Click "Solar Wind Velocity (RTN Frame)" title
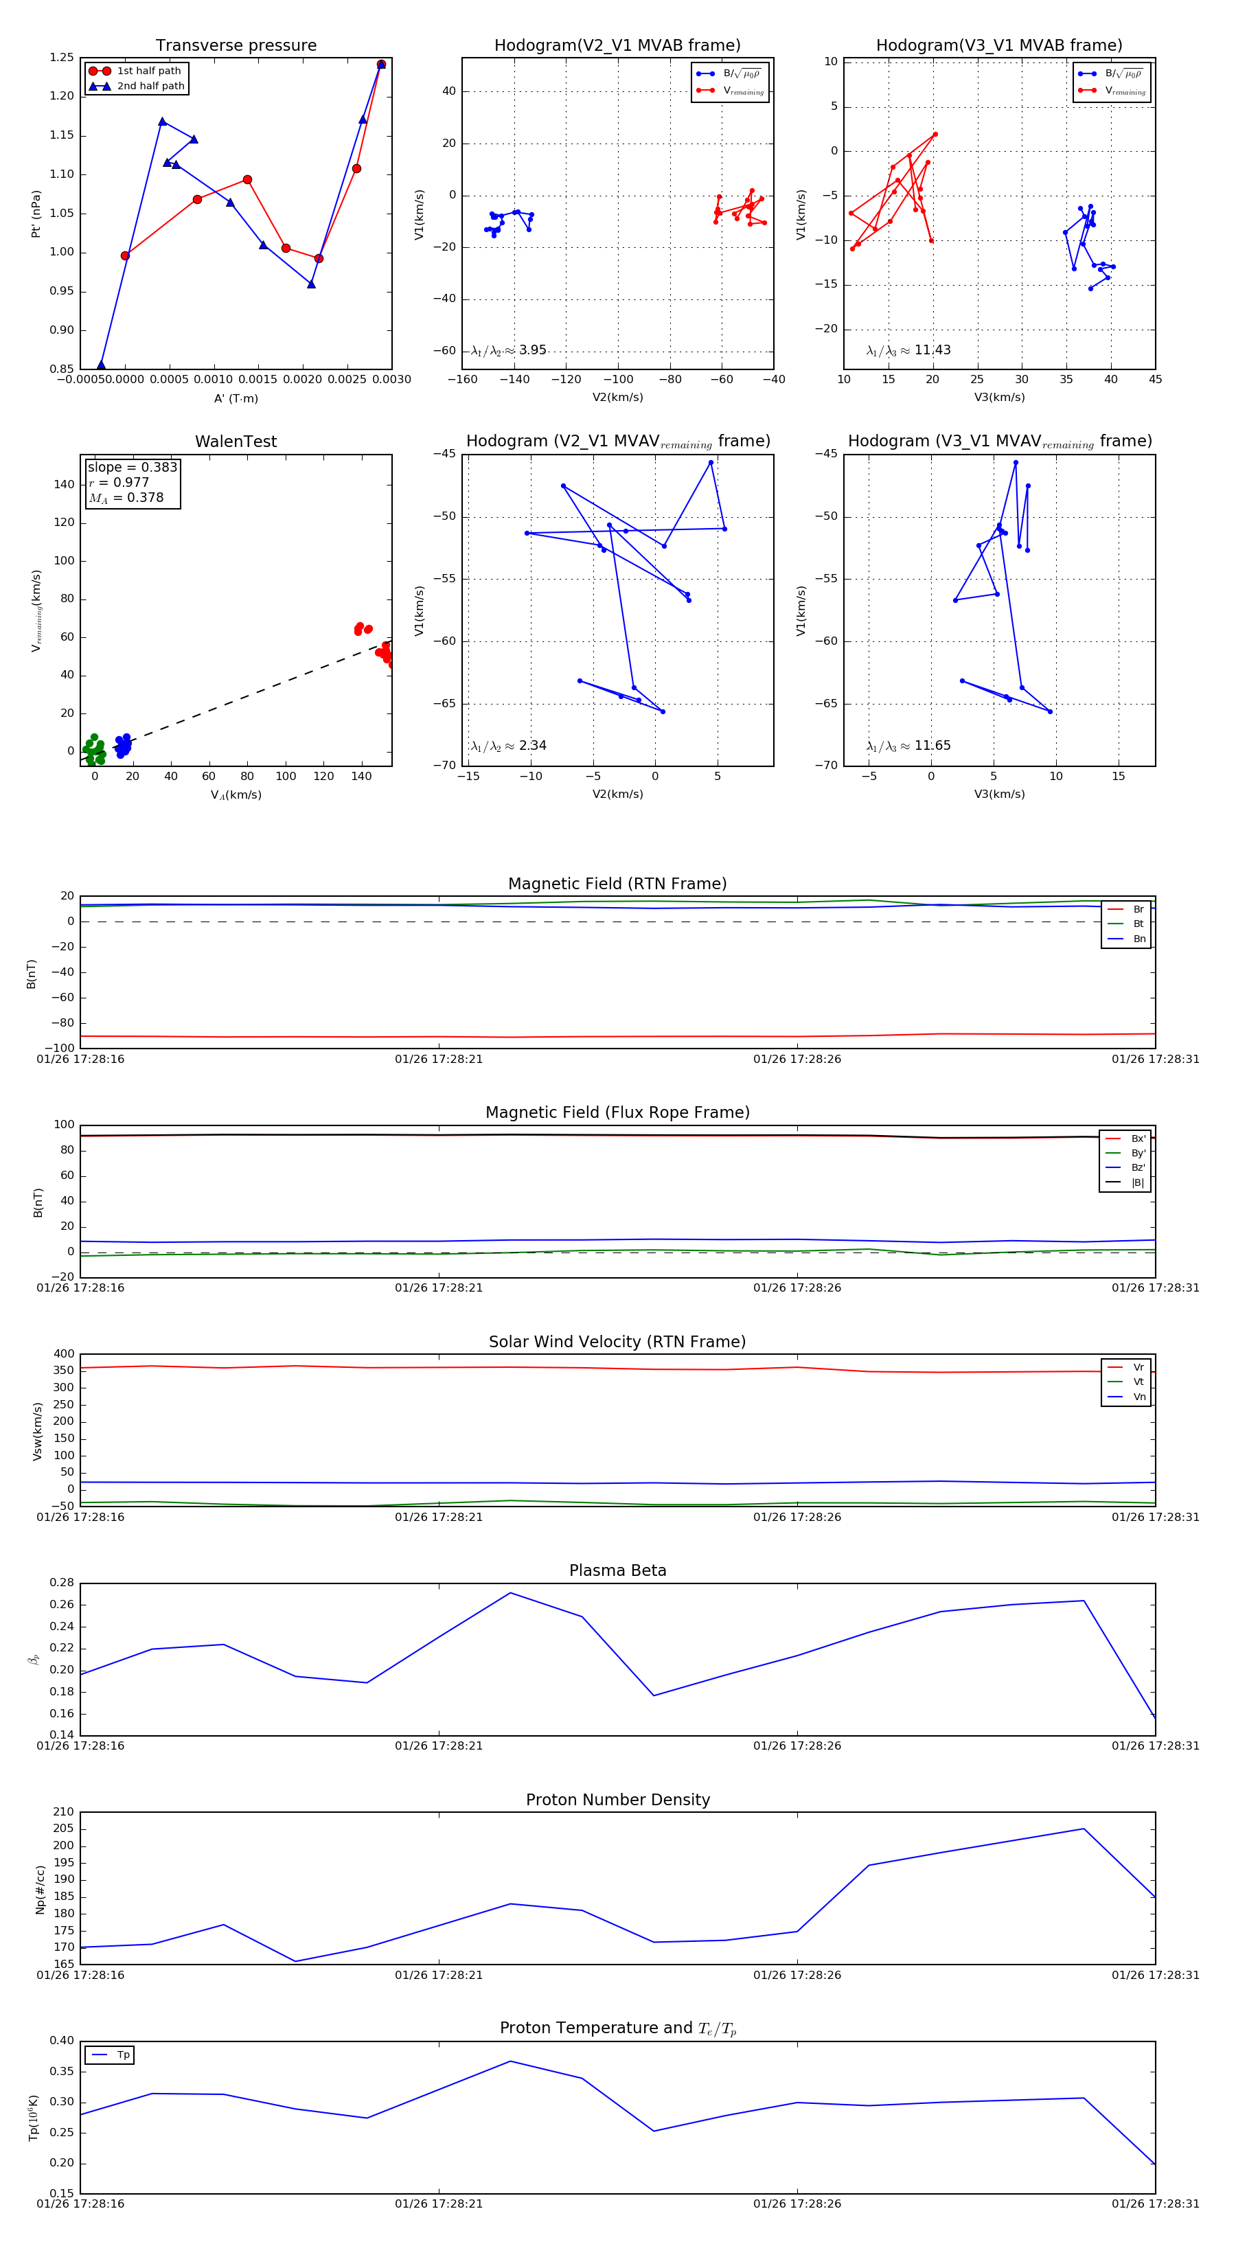The image size is (1236, 2266). [x=617, y=1342]
